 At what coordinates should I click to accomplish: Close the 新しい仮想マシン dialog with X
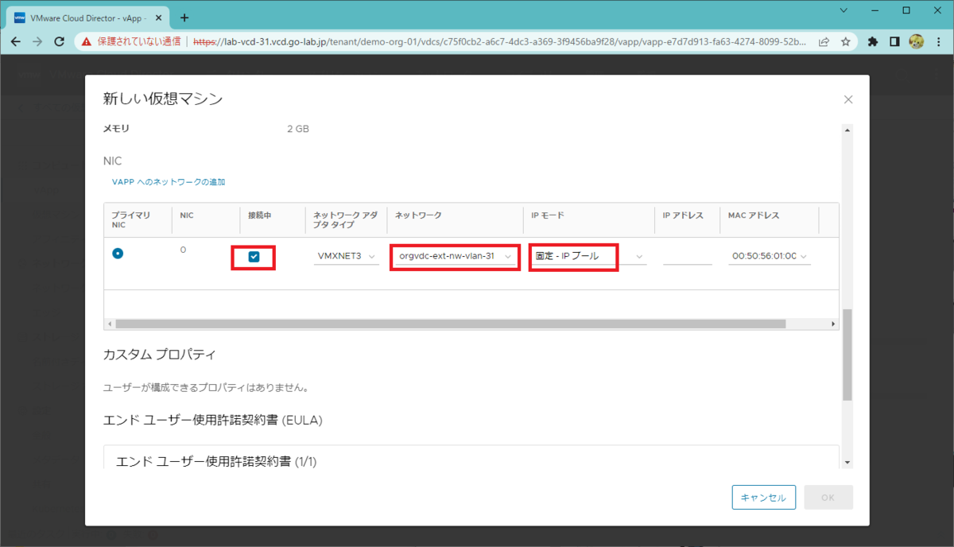coord(848,99)
